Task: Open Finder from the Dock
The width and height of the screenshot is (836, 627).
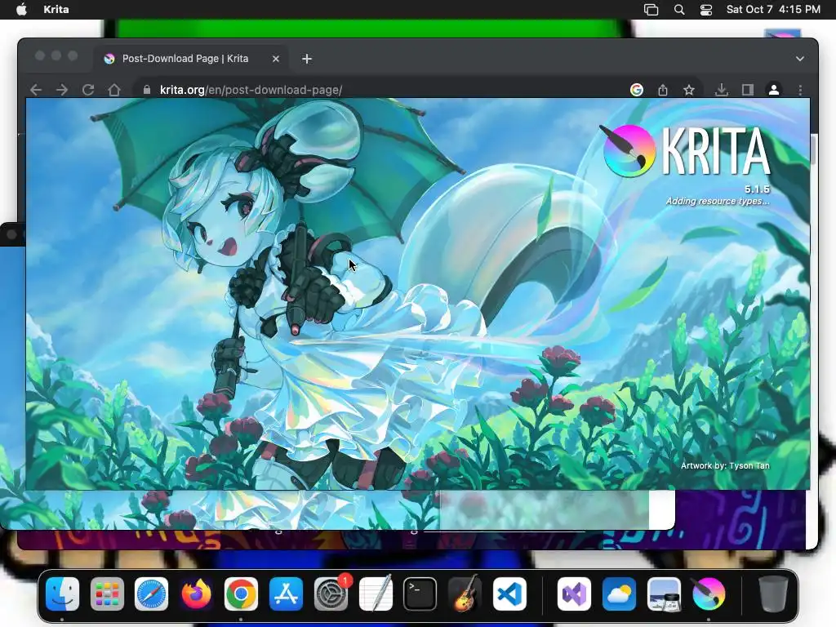Action: [x=62, y=594]
